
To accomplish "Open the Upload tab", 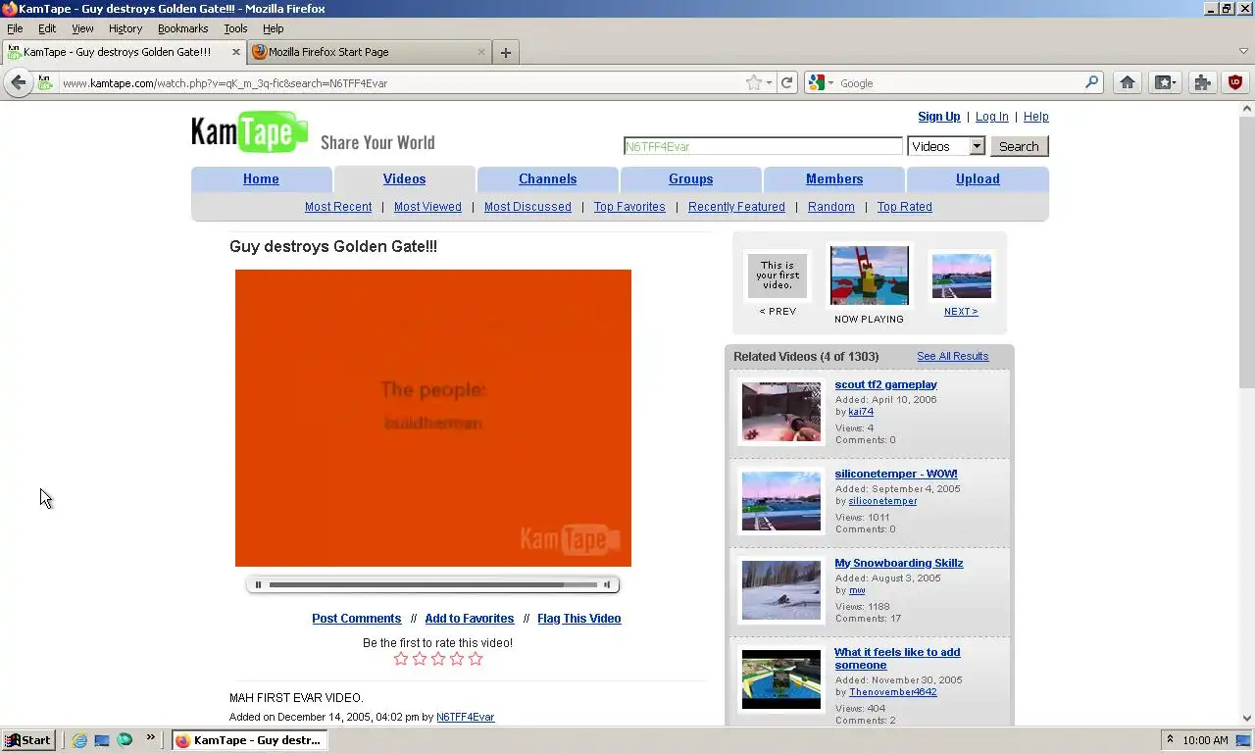I will (978, 179).
